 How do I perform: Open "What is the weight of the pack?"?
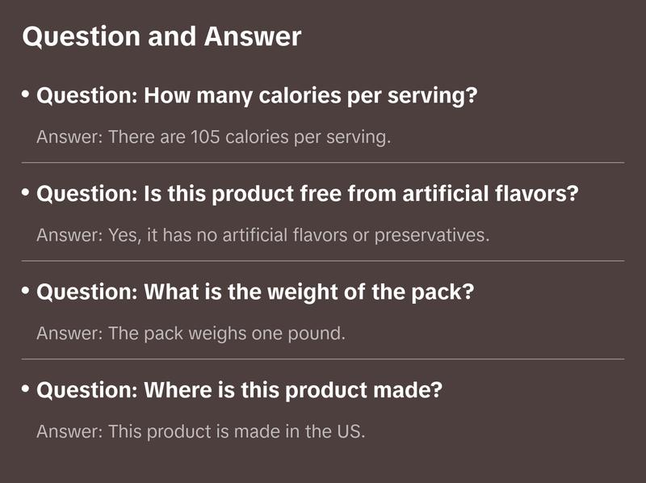[255, 292]
